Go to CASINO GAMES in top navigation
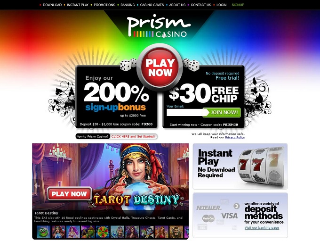Image resolution: width=320 pixels, height=241 pixels. pyautogui.click(x=152, y=5)
